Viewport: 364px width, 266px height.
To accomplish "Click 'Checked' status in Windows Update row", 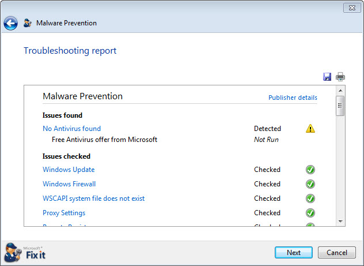I will click(x=267, y=170).
